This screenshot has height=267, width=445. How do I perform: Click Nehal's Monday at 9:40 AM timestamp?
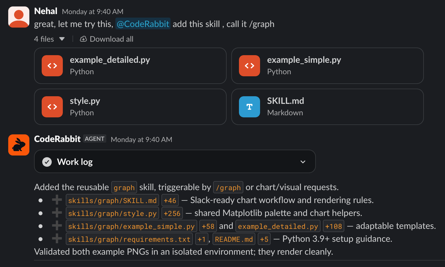[x=93, y=12]
